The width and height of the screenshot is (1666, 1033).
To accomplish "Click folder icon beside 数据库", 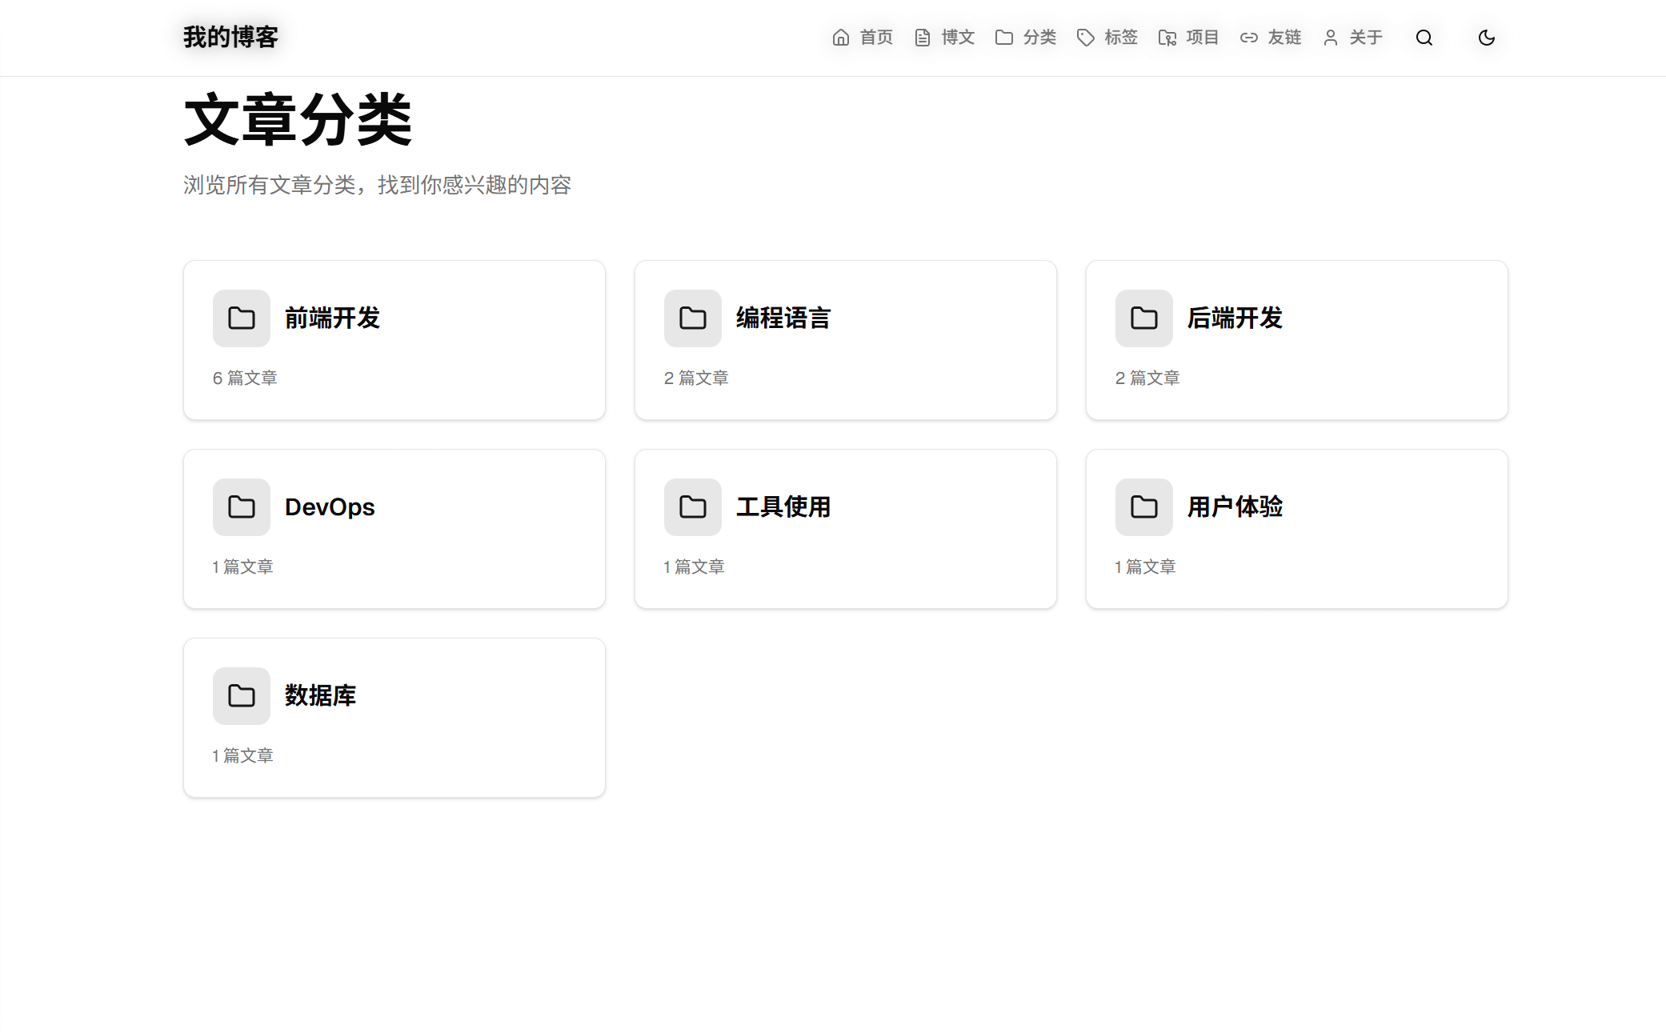I will coord(241,696).
